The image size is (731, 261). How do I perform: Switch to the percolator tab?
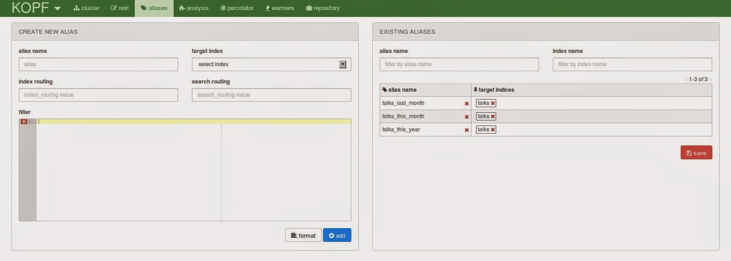pos(237,8)
